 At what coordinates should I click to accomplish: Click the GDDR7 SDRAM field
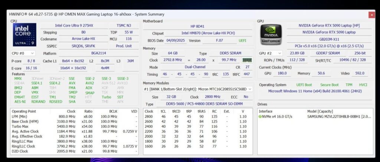tap(328, 53)
